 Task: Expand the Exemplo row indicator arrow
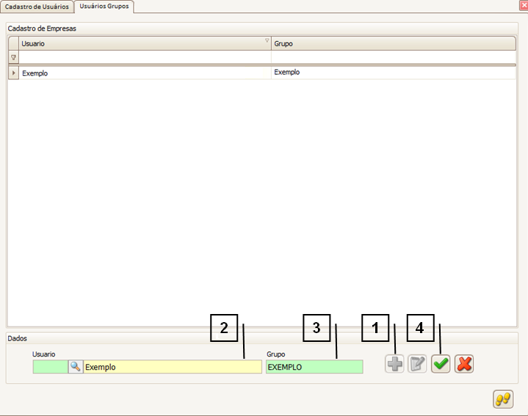coord(13,73)
